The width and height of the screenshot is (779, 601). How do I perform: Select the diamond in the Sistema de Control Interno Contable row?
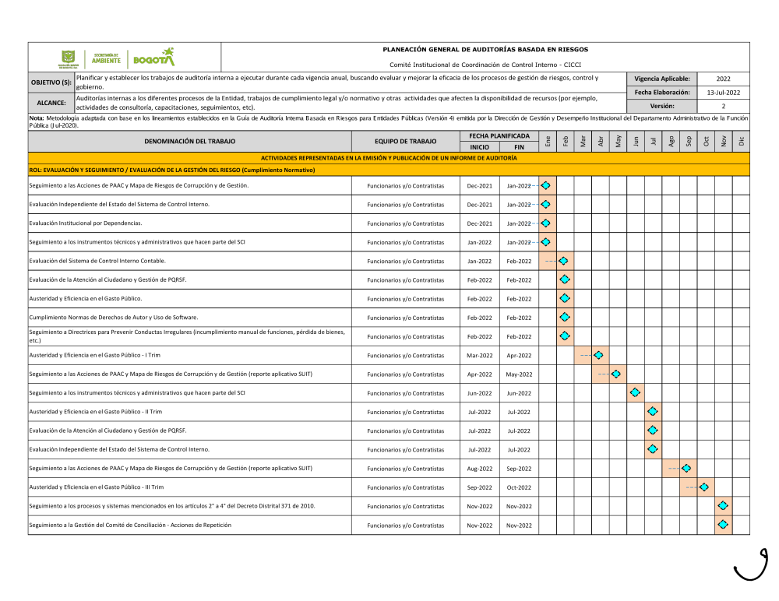coord(563,261)
